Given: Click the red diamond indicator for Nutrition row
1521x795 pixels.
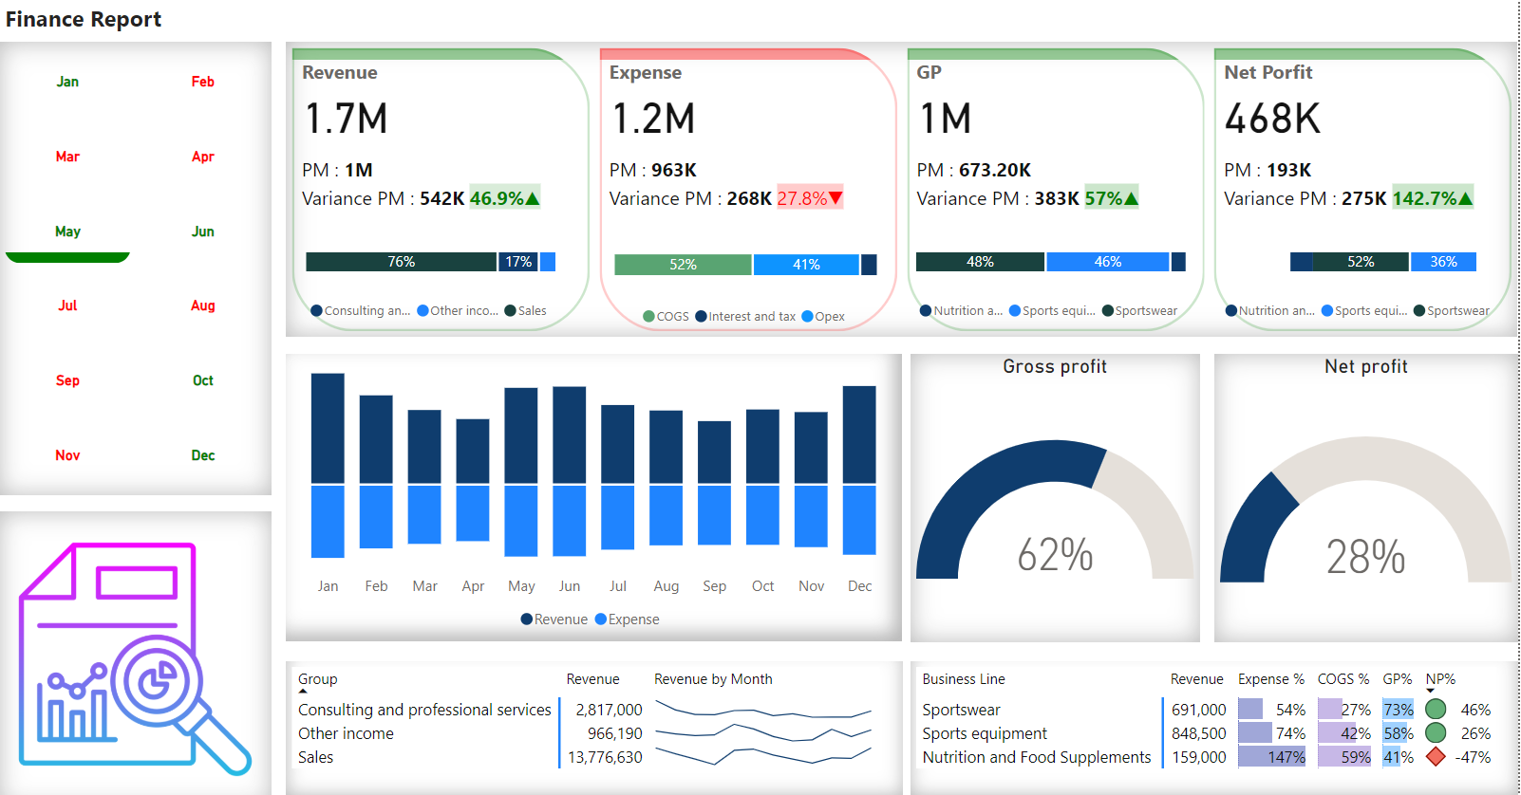Looking at the screenshot, I should [1436, 757].
